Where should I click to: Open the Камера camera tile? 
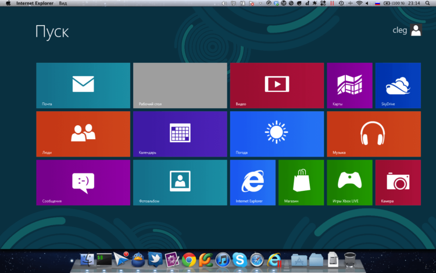click(398, 183)
